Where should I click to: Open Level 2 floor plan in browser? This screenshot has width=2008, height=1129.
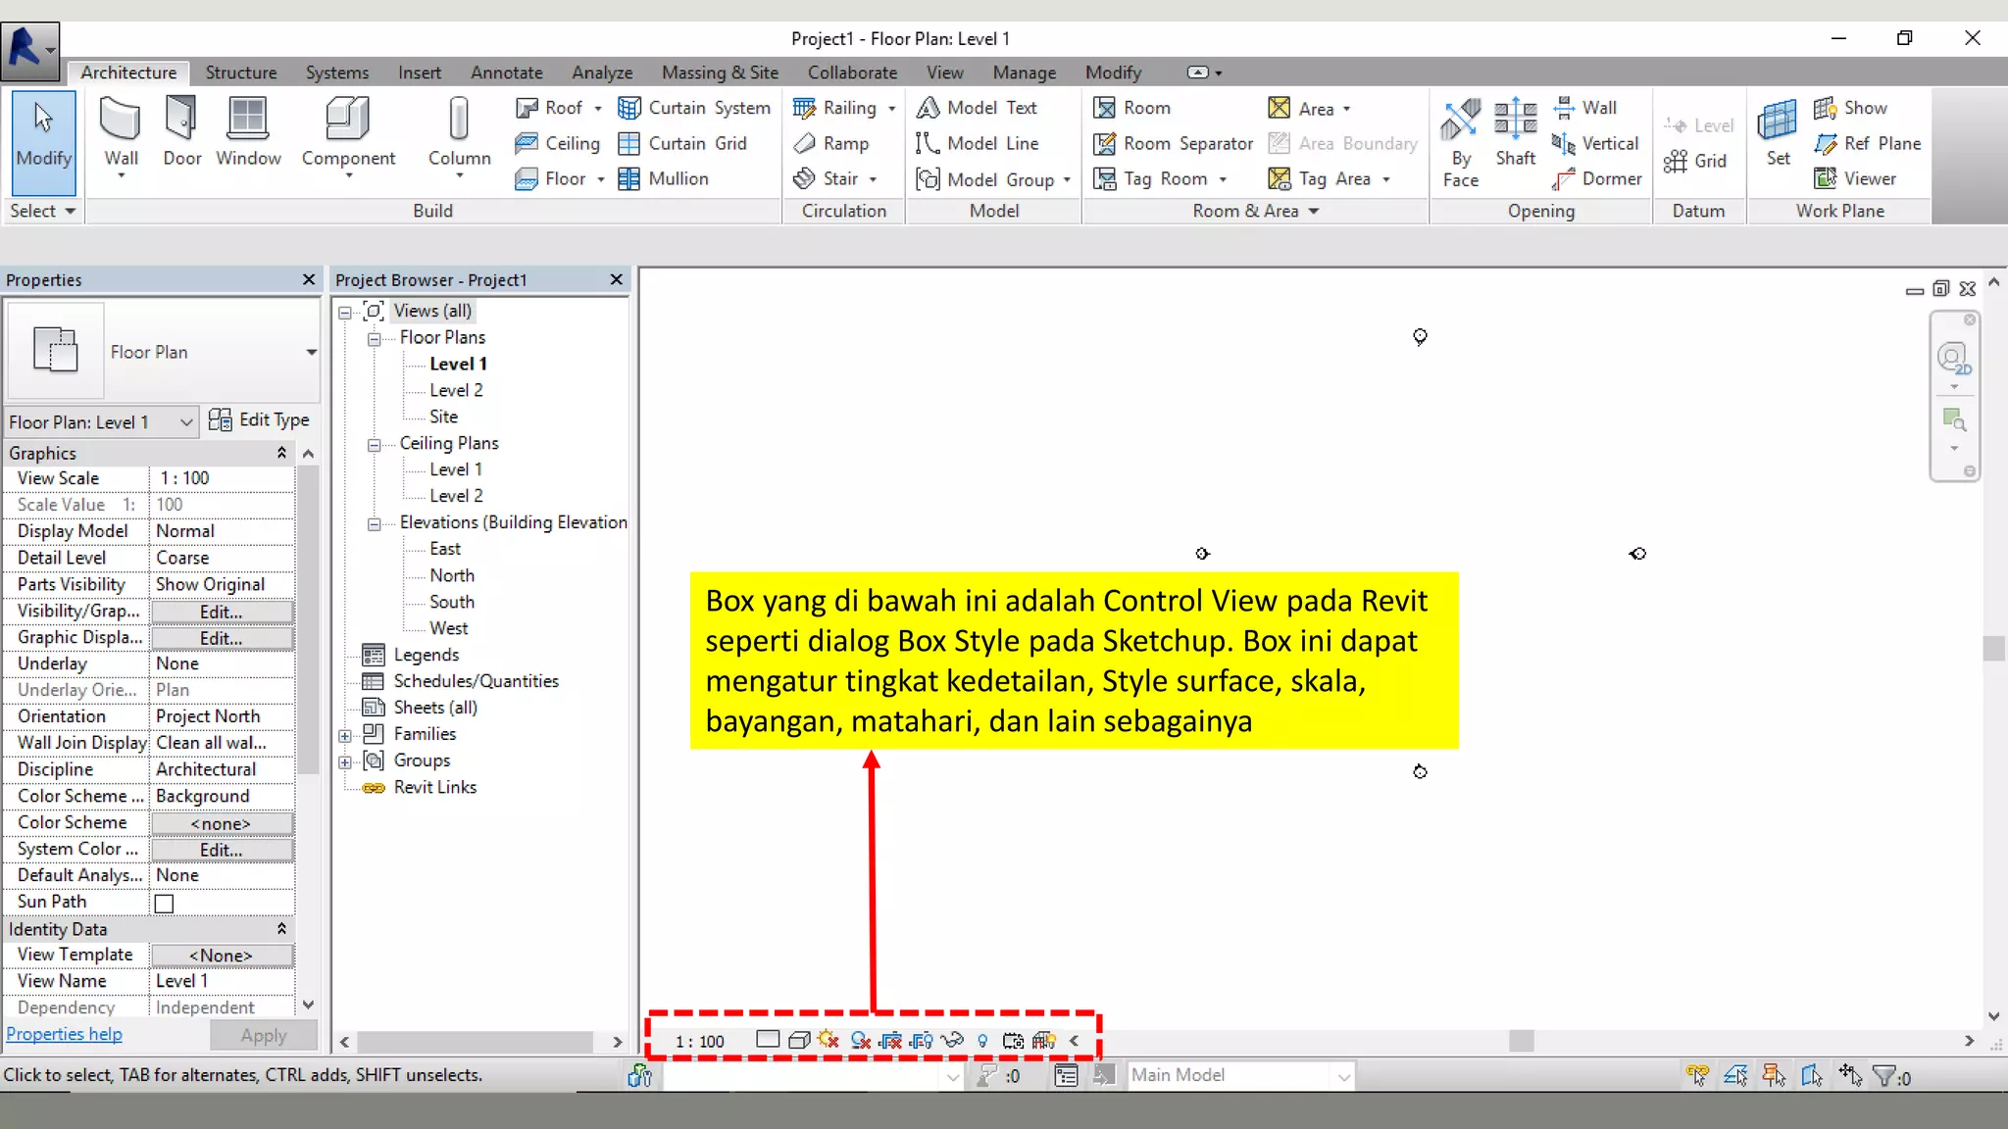(x=456, y=390)
